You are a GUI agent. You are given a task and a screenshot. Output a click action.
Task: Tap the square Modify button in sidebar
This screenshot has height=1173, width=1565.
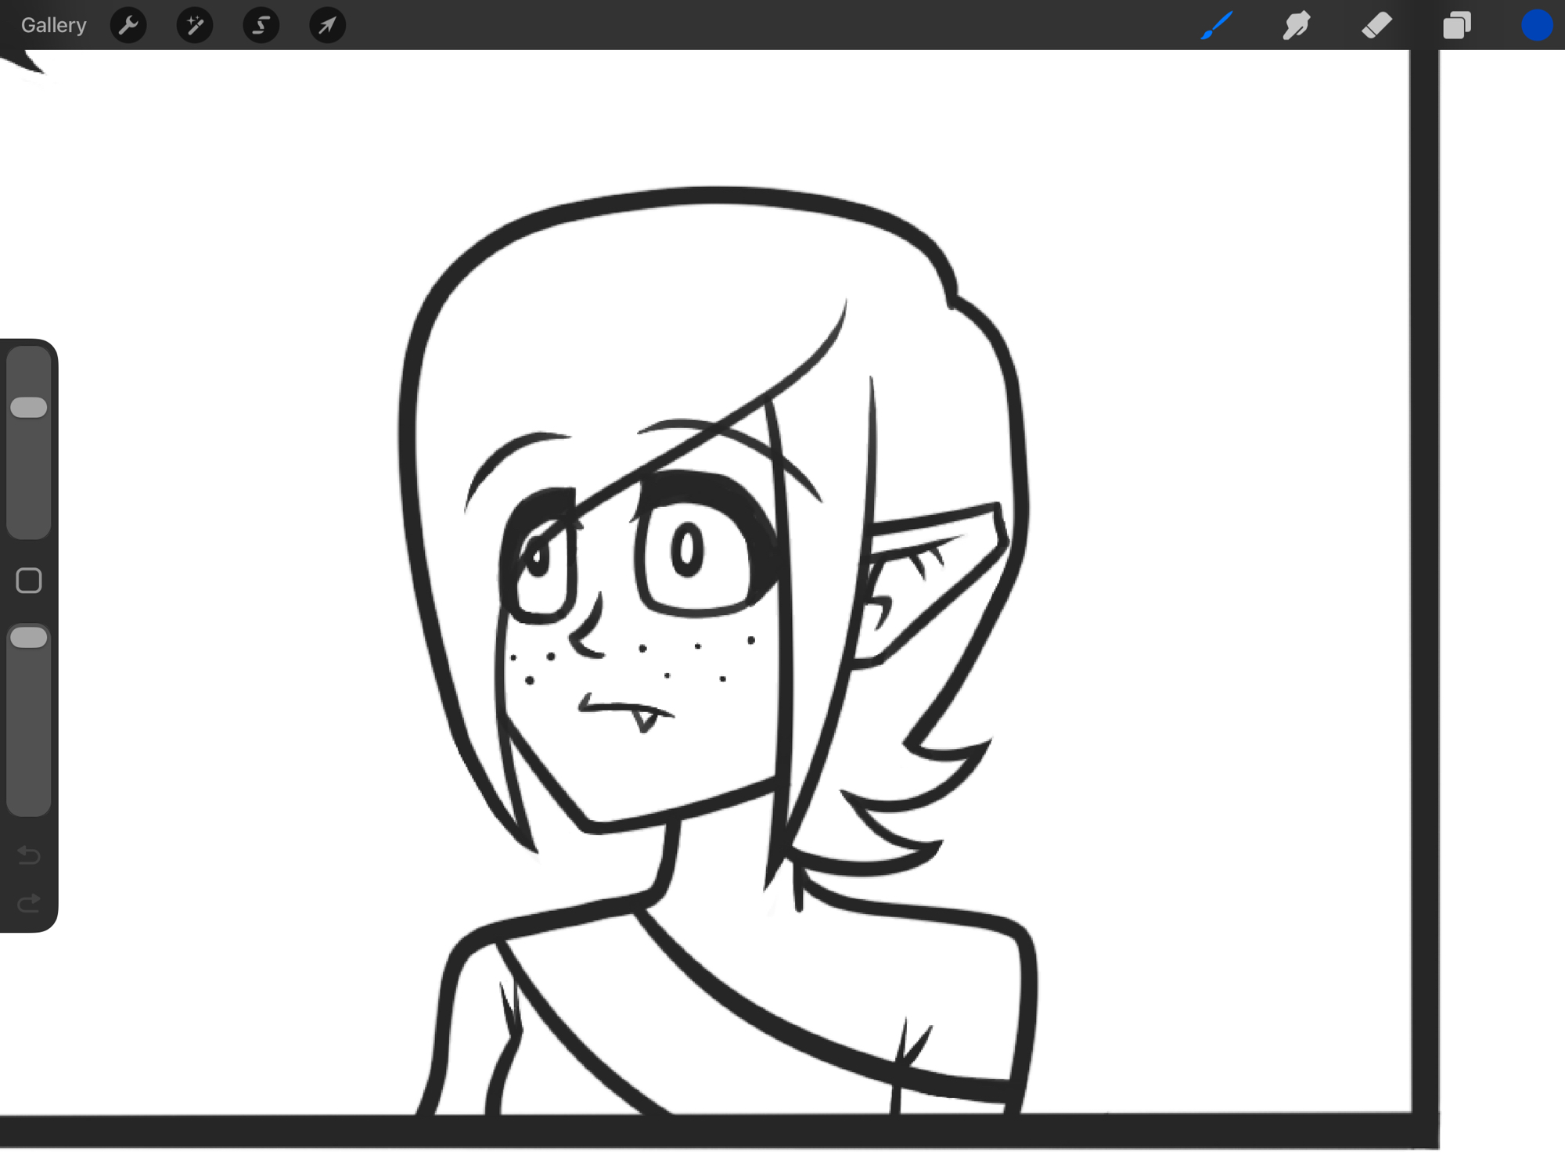(x=29, y=581)
